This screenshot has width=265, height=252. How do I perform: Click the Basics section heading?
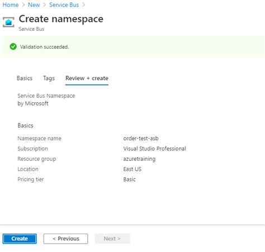coord(25,126)
